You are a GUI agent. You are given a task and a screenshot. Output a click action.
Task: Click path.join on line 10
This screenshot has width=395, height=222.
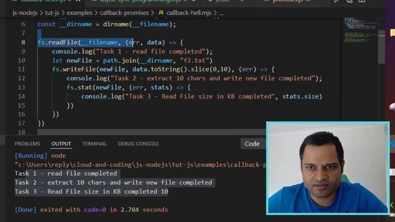pos(120,60)
